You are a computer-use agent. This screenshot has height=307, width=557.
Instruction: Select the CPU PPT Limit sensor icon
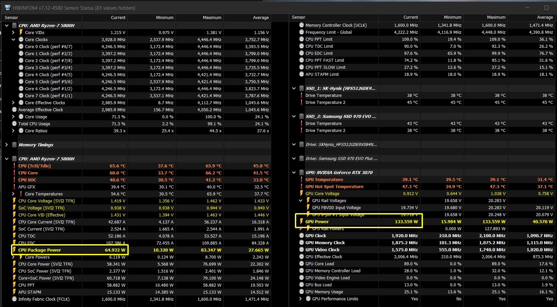point(302,39)
